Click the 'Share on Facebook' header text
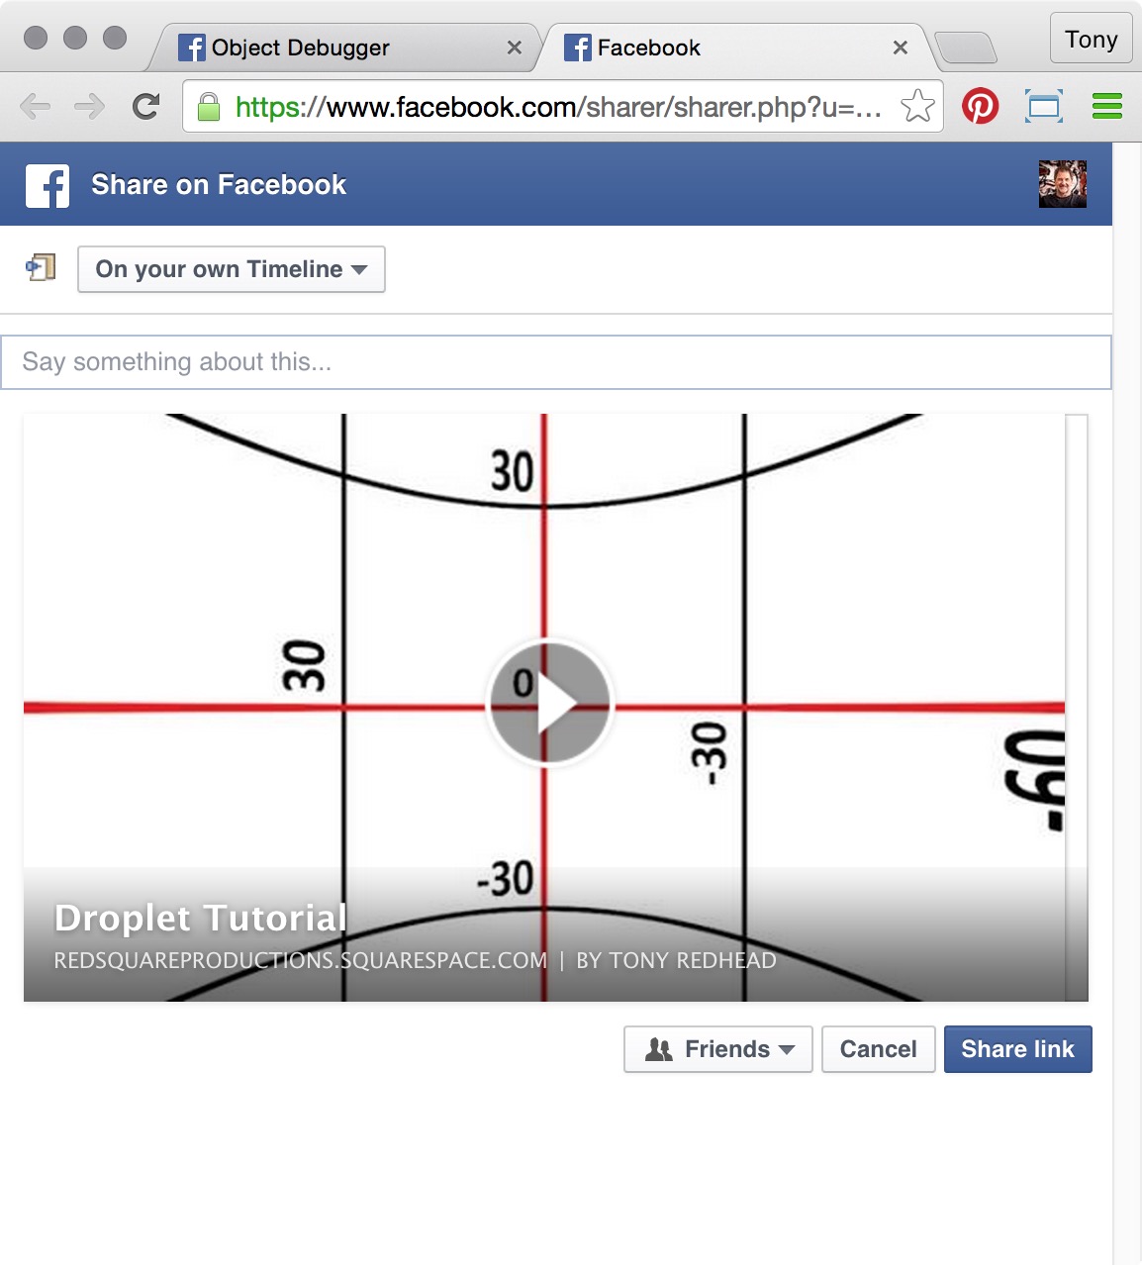Image resolution: width=1142 pixels, height=1265 pixels. 219,185
